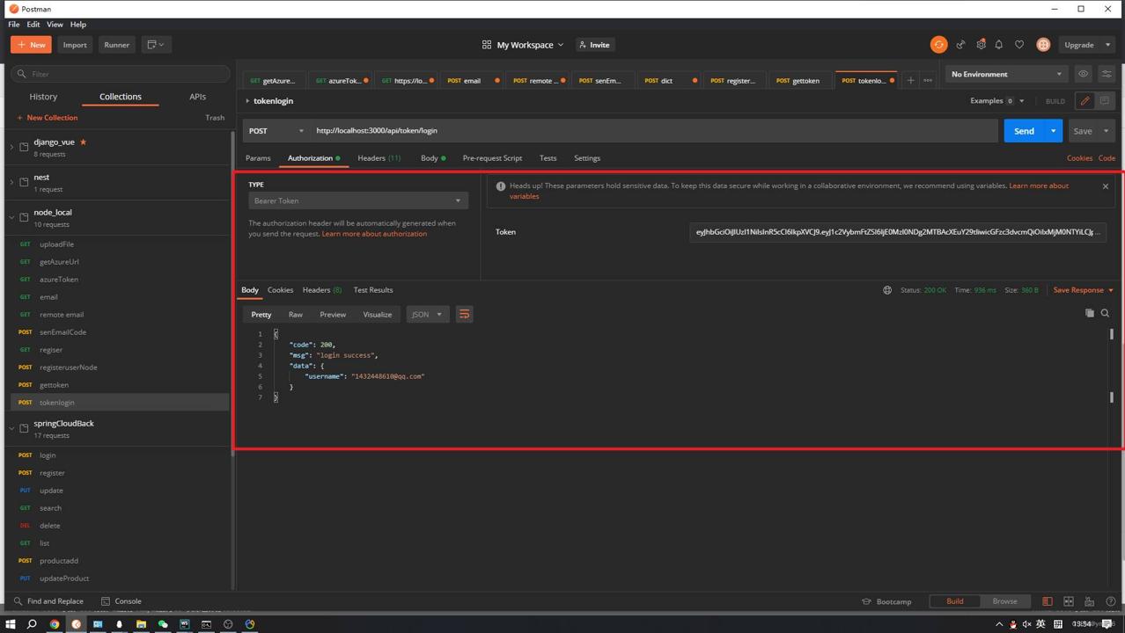Open the File menu
Screen dimensions: 1125x633
14,25
